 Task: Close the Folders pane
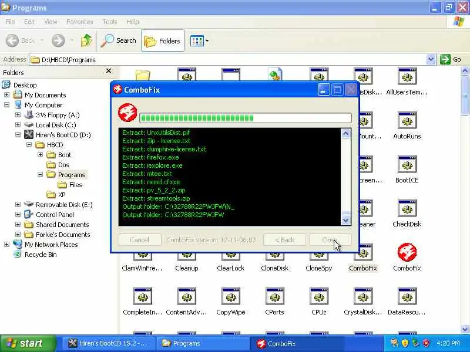point(109,71)
